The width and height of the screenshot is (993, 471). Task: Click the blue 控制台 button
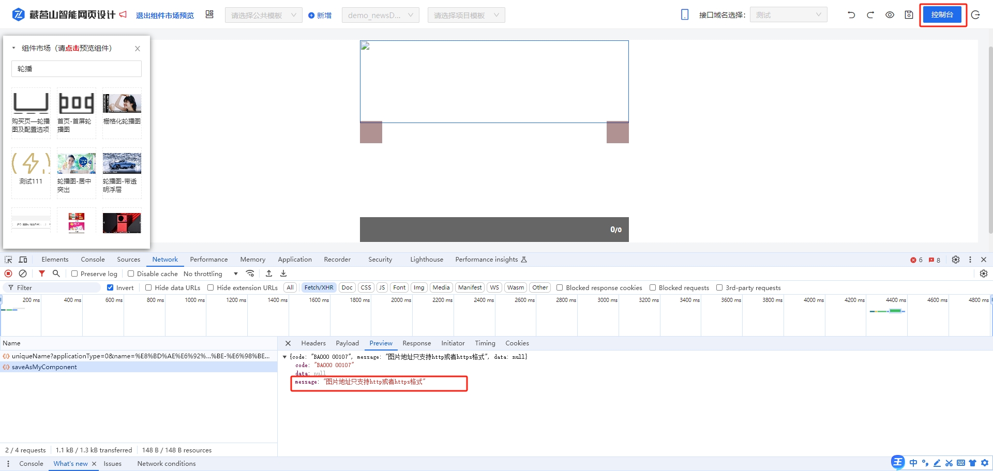pyautogui.click(x=942, y=15)
